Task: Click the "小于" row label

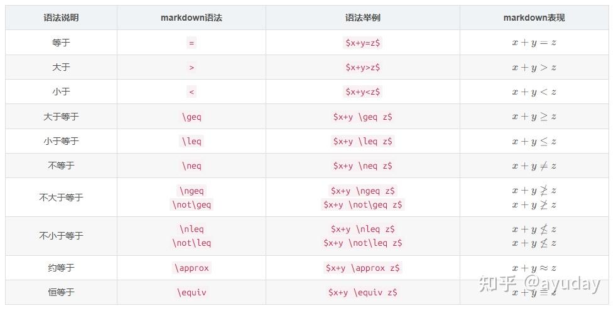Action: (x=61, y=92)
